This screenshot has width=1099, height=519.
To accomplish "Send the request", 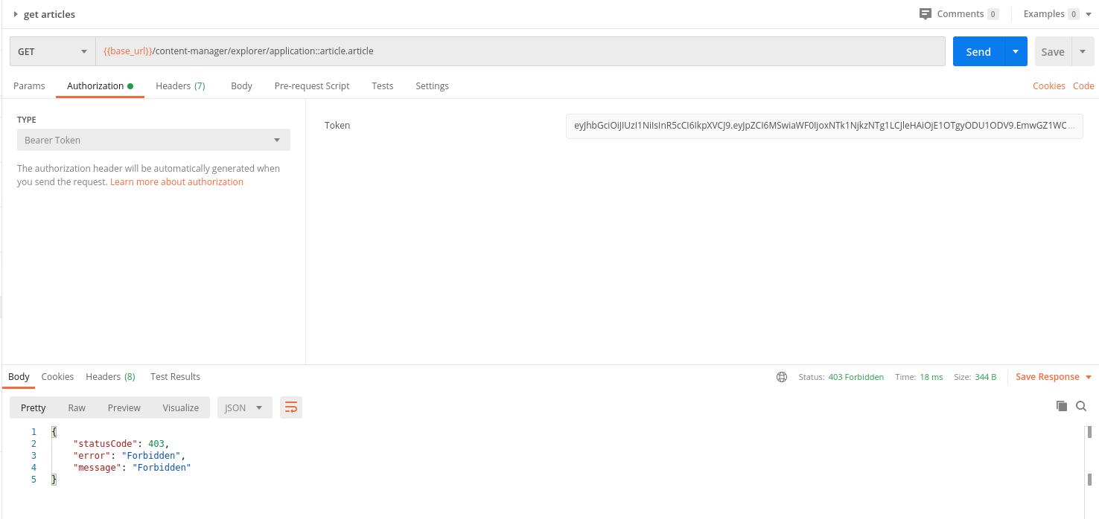I will click(978, 51).
